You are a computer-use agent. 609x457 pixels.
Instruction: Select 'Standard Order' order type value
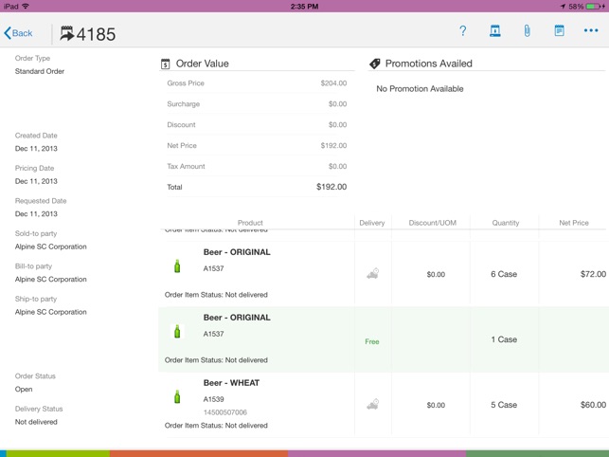click(40, 71)
